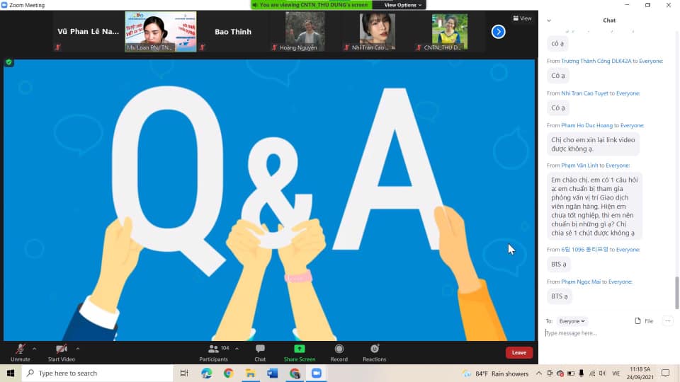Viewport: 680px width, 382px height.
Task: Open the 'Everyone' recipient dropdown
Action: (572, 321)
